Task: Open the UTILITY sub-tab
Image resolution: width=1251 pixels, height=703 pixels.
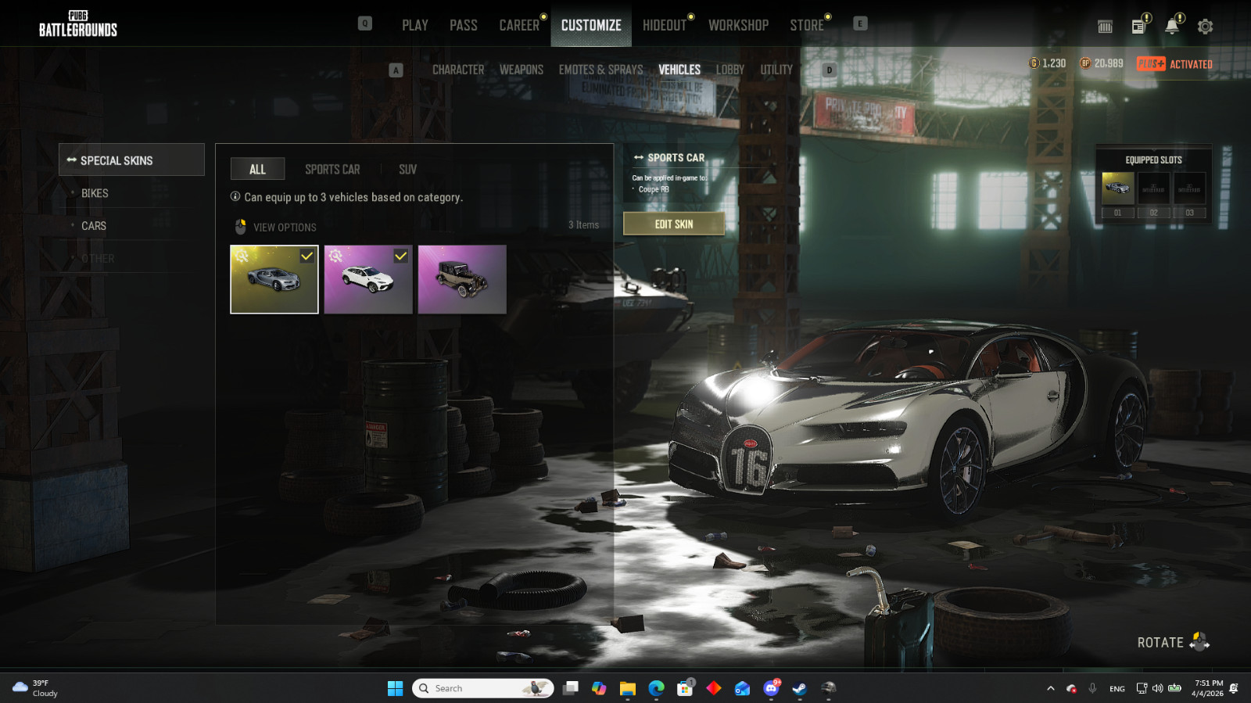Action: pyautogui.click(x=776, y=70)
